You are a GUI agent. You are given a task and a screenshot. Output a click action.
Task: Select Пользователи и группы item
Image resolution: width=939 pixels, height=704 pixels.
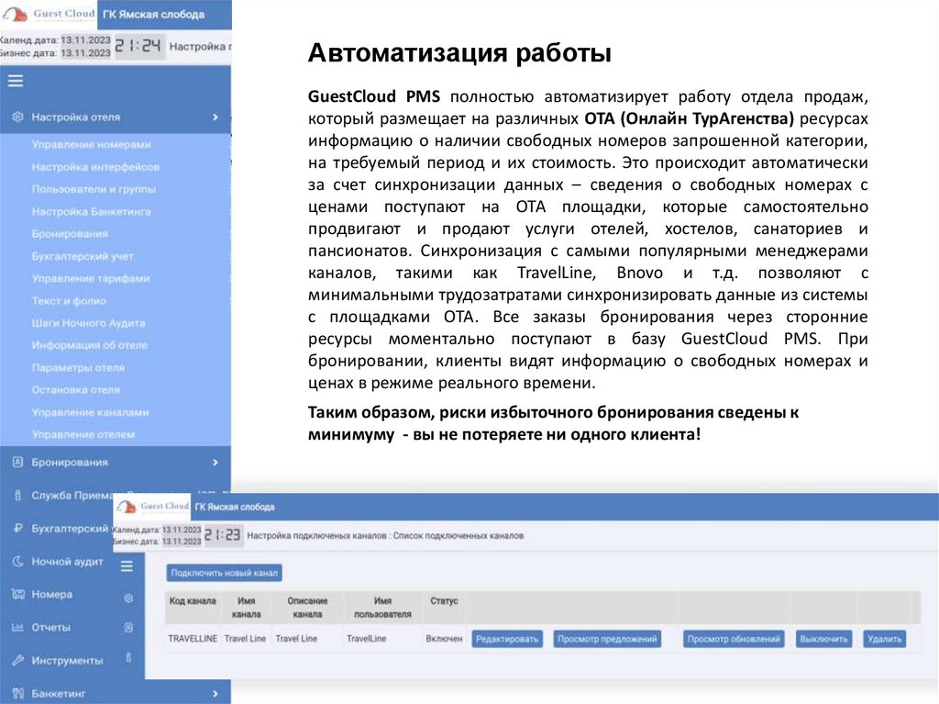[94, 189]
